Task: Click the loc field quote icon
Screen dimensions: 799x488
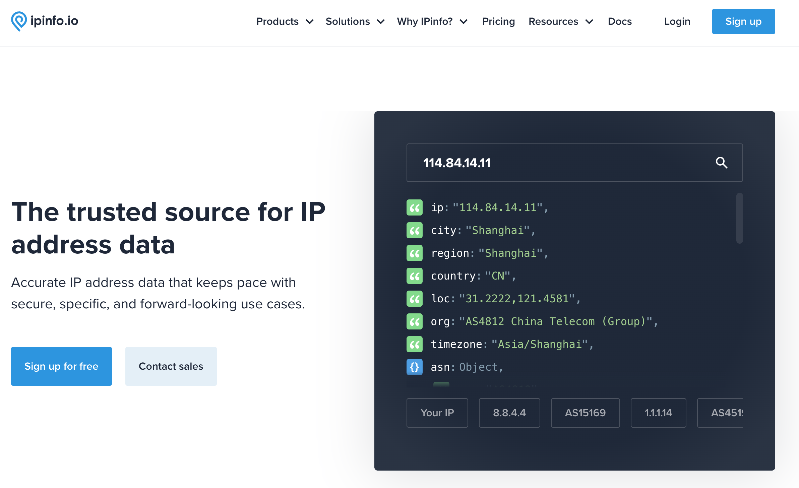Action: pos(414,298)
